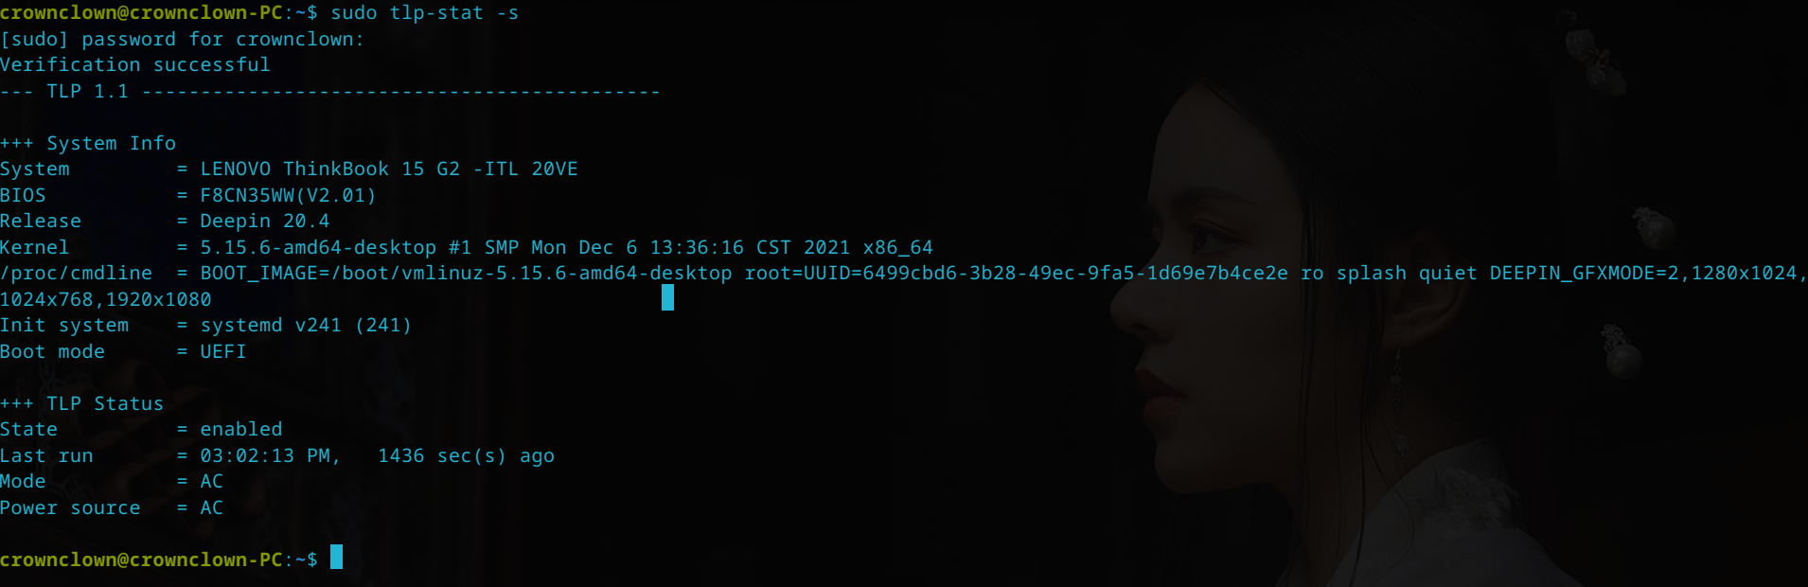Click the Power source 'AC' value
Viewport: 1808px width, 587px height.
212,508
